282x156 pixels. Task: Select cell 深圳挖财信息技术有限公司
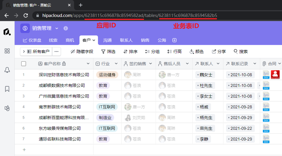[x=64, y=75]
